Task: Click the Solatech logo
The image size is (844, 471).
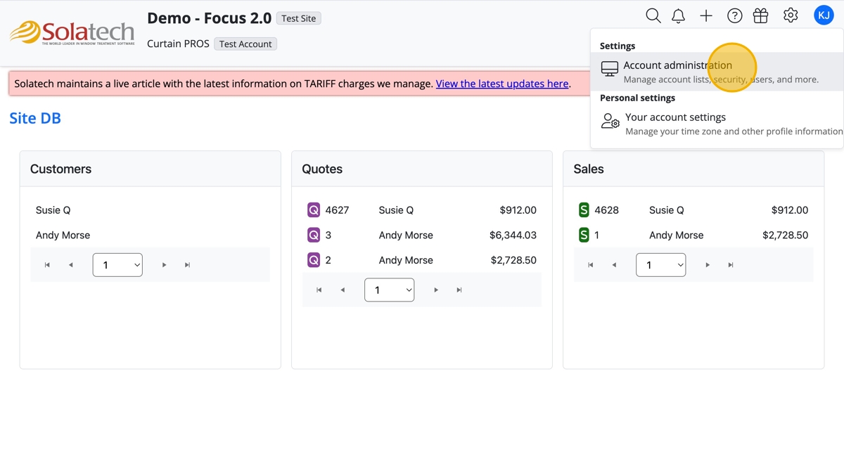Action: pyautogui.click(x=72, y=32)
